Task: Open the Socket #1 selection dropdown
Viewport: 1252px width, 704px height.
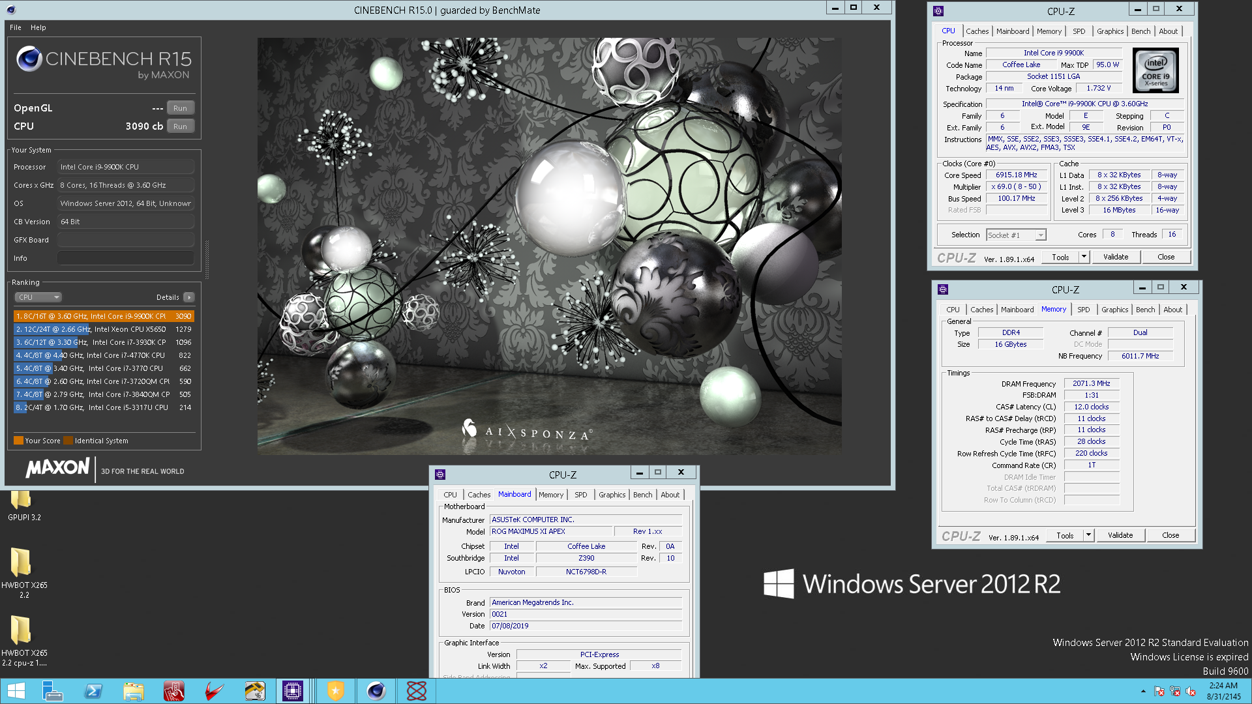Action: (x=1016, y=235)
